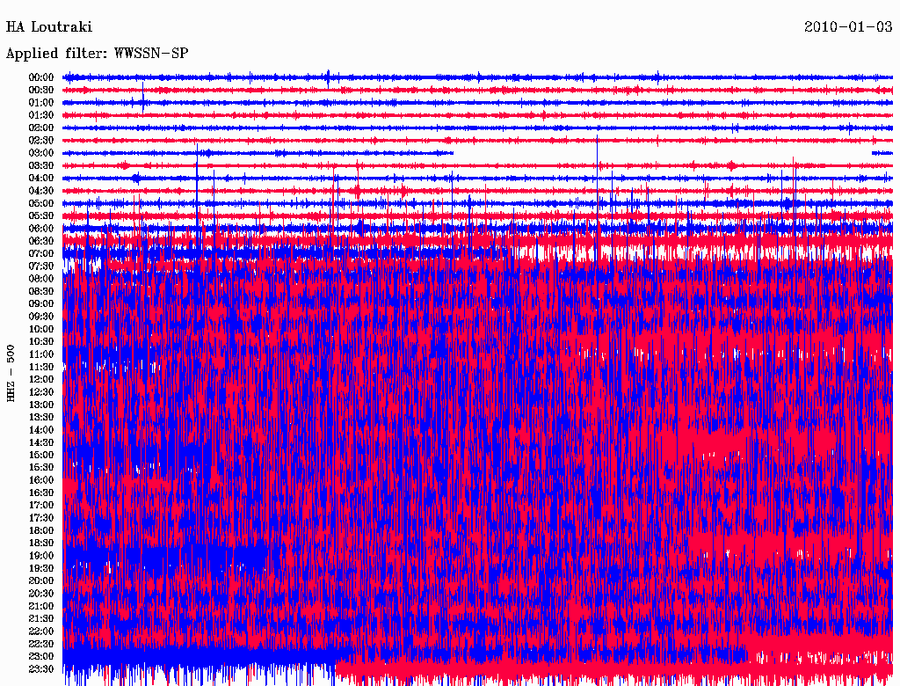Click the '22:00' time label
The width and height of the screenshot is (900, 686).
point(41,631)
